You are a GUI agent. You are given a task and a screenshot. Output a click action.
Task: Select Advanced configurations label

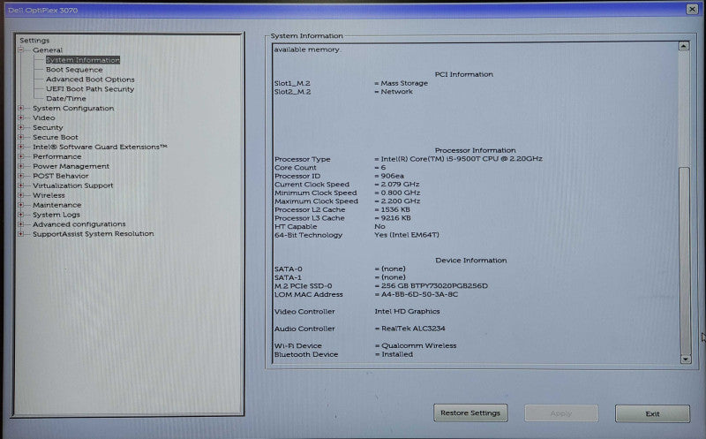pyautogui.click(x=79, y=224)
